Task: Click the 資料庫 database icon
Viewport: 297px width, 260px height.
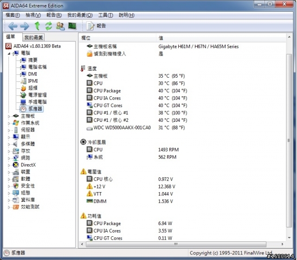Action: [x=16, y=200]
